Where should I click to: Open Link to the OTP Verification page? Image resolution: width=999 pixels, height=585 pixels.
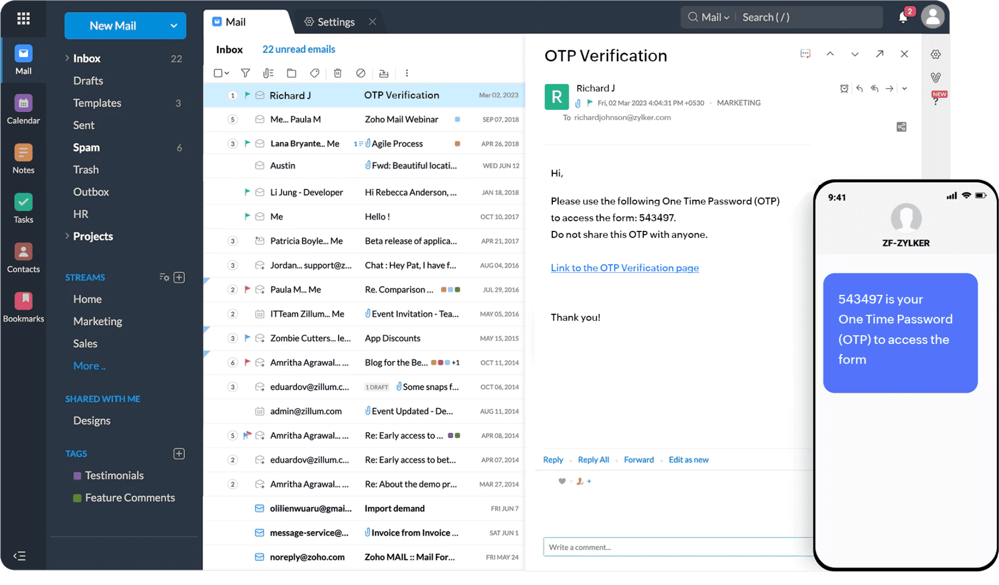pyautogui.click(x=624, y=268)
